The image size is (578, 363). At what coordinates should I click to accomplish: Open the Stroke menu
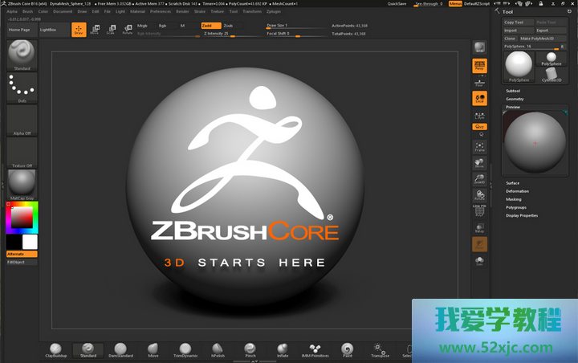tap(201, 12)
